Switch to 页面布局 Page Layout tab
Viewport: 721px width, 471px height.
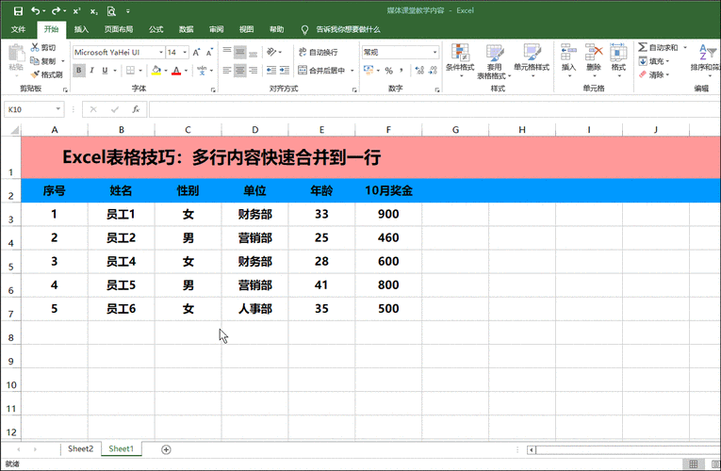[119, 29]
